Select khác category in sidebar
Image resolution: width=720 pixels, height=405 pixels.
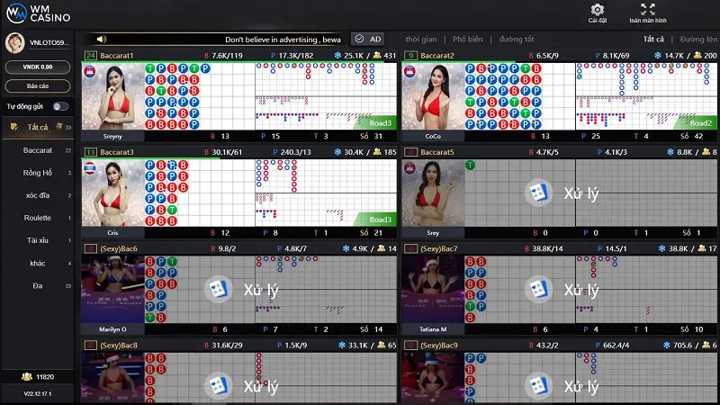tap(38, 263)
